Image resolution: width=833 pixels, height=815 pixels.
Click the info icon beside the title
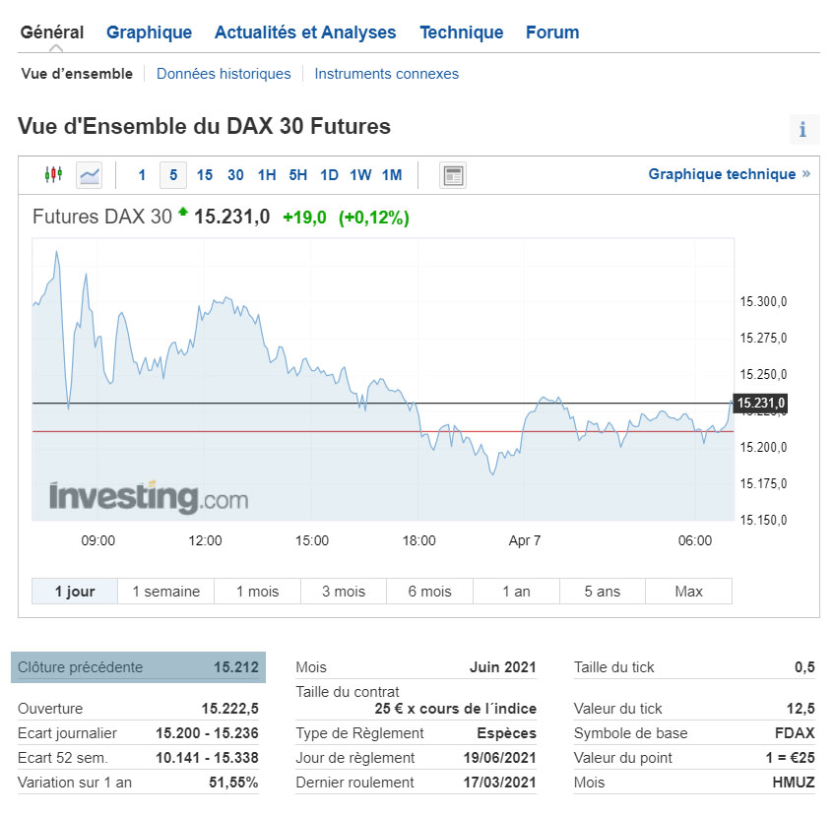pos(802,129)
